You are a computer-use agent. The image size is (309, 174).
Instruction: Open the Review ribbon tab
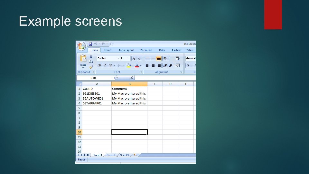(176, 50)
